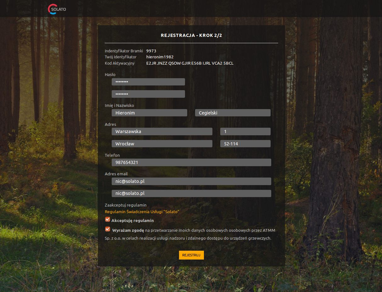Click the Imię i Nazwisko label
The width and height of the screenshot is (382, 292).
[119, 106]
